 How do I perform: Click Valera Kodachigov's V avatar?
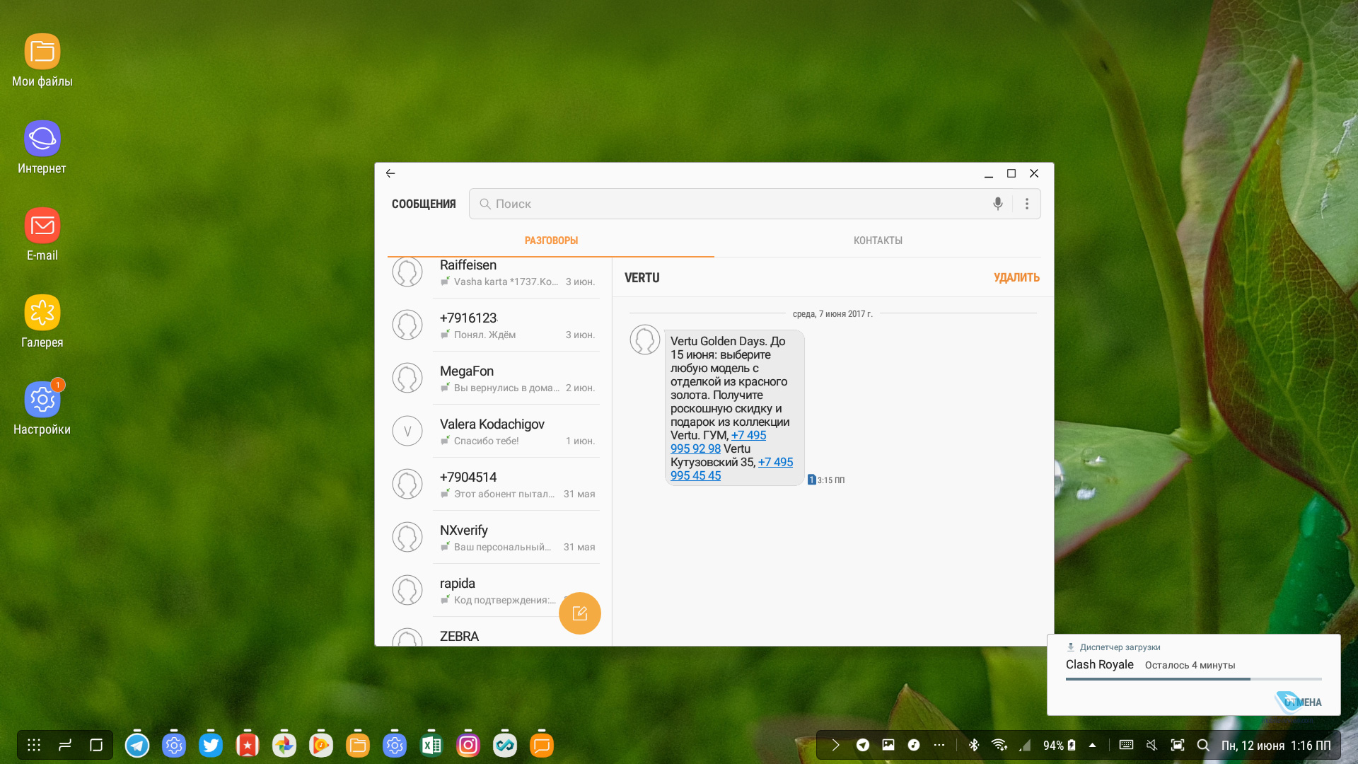pos(407,431)
